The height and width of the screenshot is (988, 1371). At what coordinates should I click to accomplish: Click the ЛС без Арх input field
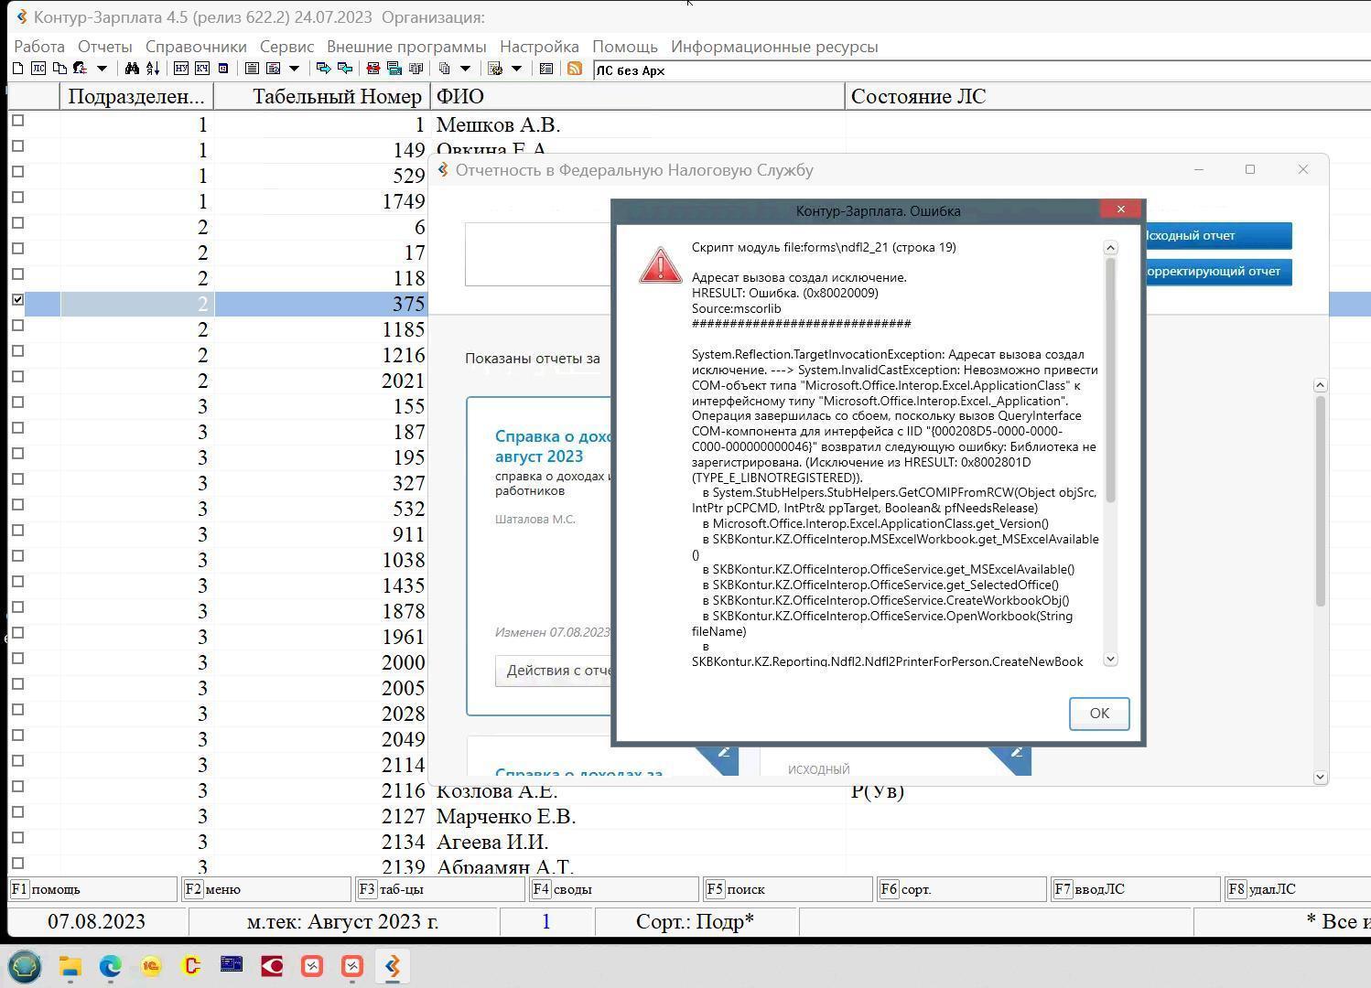click(x=981, y=70)
